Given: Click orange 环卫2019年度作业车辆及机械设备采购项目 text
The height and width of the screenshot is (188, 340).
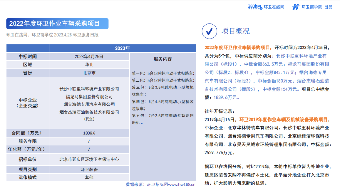Looking at the screenshot, I should (283, 119).
